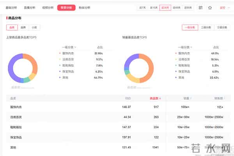The image size is (234, 156).
Task: Switch to the 视频分析 tab
Action: 48,8
